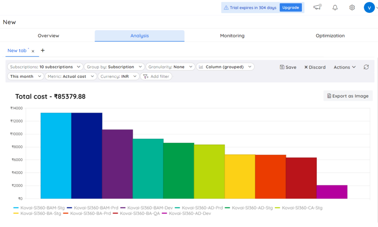Open announcements via the megaphone icon
Image resolution: width=378 pixels, height=227 pixels.
pyautogui.click(x=317, y=7)
